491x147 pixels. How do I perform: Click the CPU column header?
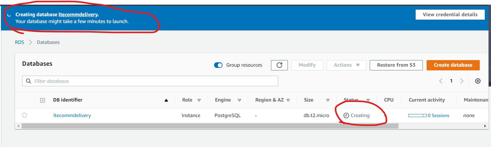coord(389,100)
